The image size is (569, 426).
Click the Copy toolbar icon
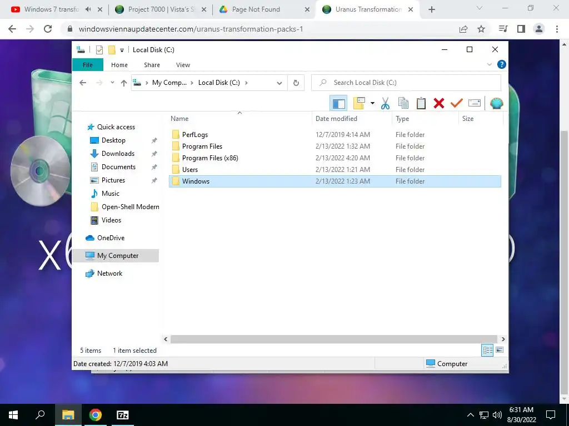click(x=403, y=104)
